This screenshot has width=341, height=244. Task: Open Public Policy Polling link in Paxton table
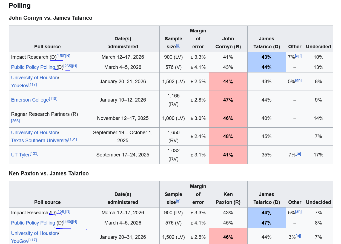[x=33, y=223]
